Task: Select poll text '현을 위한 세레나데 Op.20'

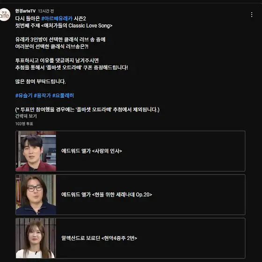Action: point(122,195)
